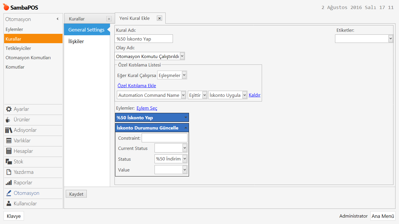Click the Eylem Seç link
Screen dimensions: 399x224
[147, 108]
